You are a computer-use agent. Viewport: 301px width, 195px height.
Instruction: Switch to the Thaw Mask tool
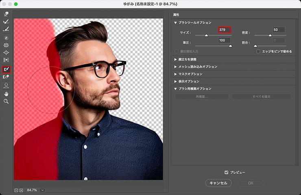6,77
